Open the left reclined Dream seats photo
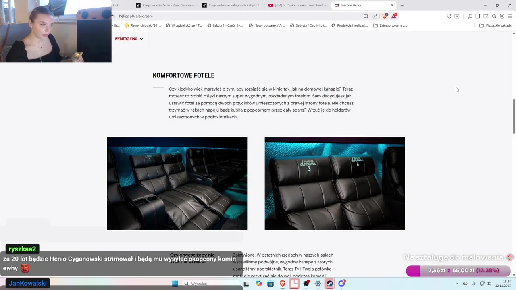The image size is (516, 290). [x=177, y=183]
